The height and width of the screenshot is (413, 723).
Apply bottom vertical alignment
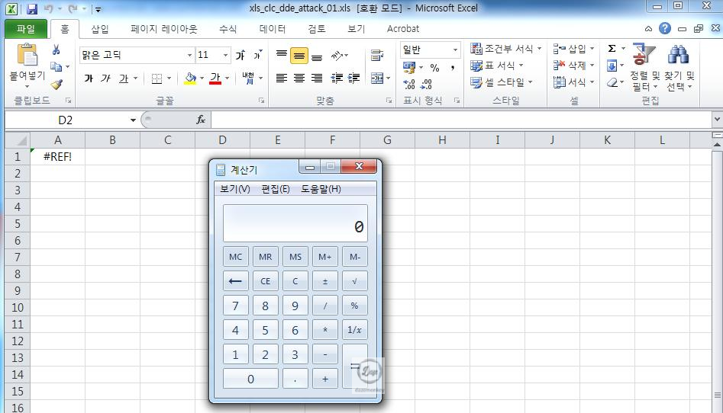pos(317,56)
